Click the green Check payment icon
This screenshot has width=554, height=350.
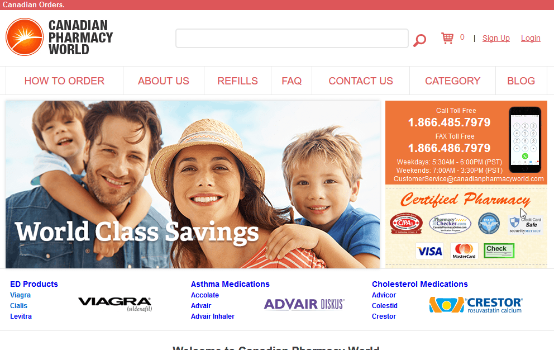tap(499, 250)
